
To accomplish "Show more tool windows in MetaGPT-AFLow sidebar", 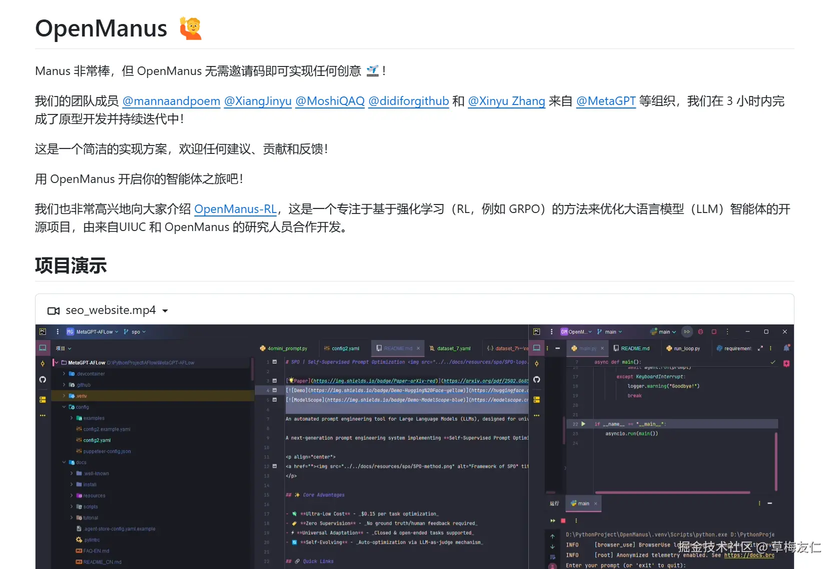I will pos(43,415).
